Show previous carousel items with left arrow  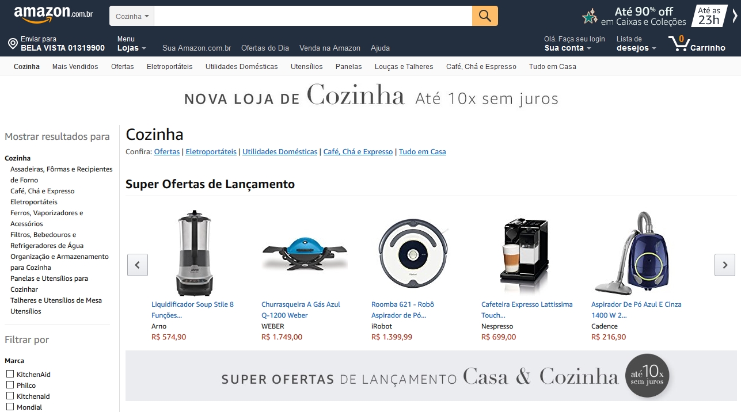pyautogui.click(x=138, y=265)
